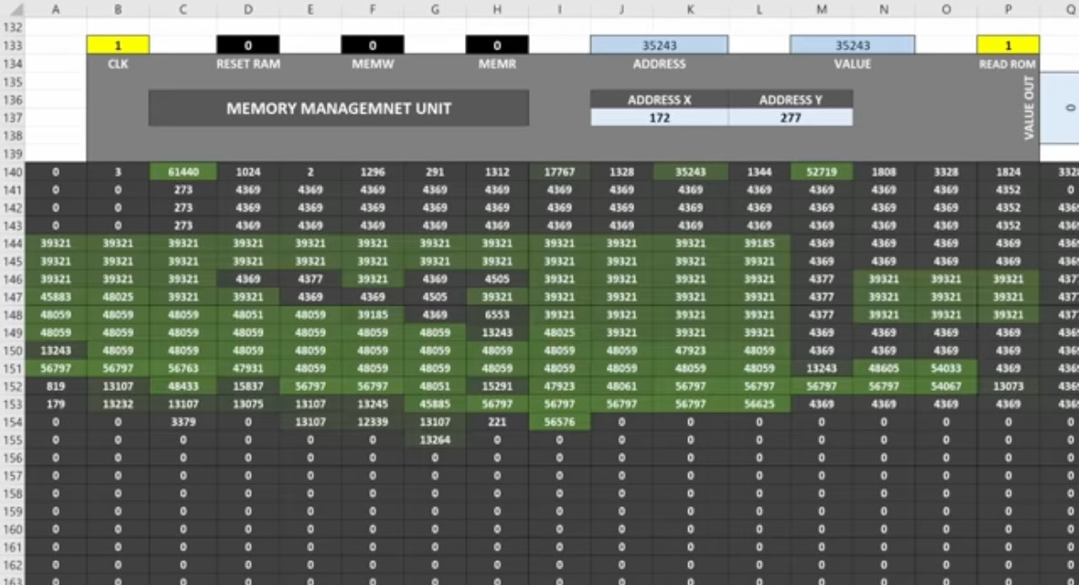Click the ADDRESS Y value 277
This screenshot has height=585, width=1079.
click(791, 118)
